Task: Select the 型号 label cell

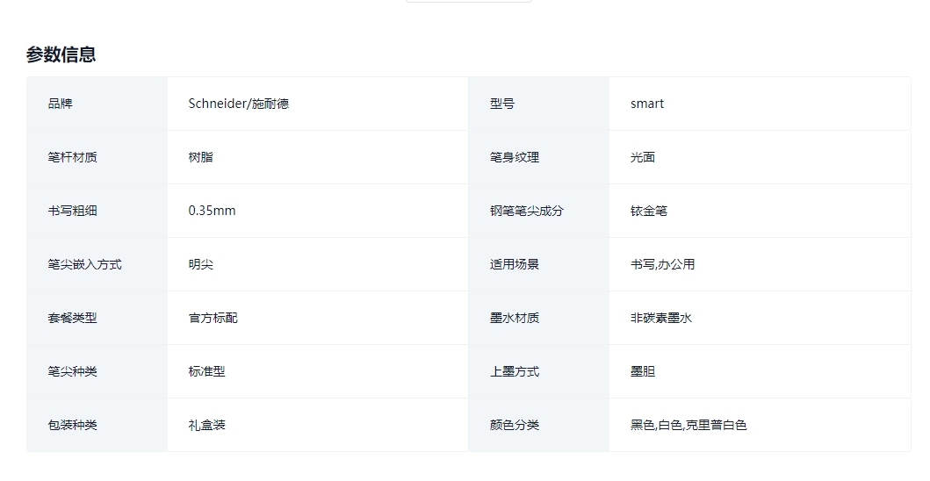Action: pyautogui.click(x=538, y=104)
